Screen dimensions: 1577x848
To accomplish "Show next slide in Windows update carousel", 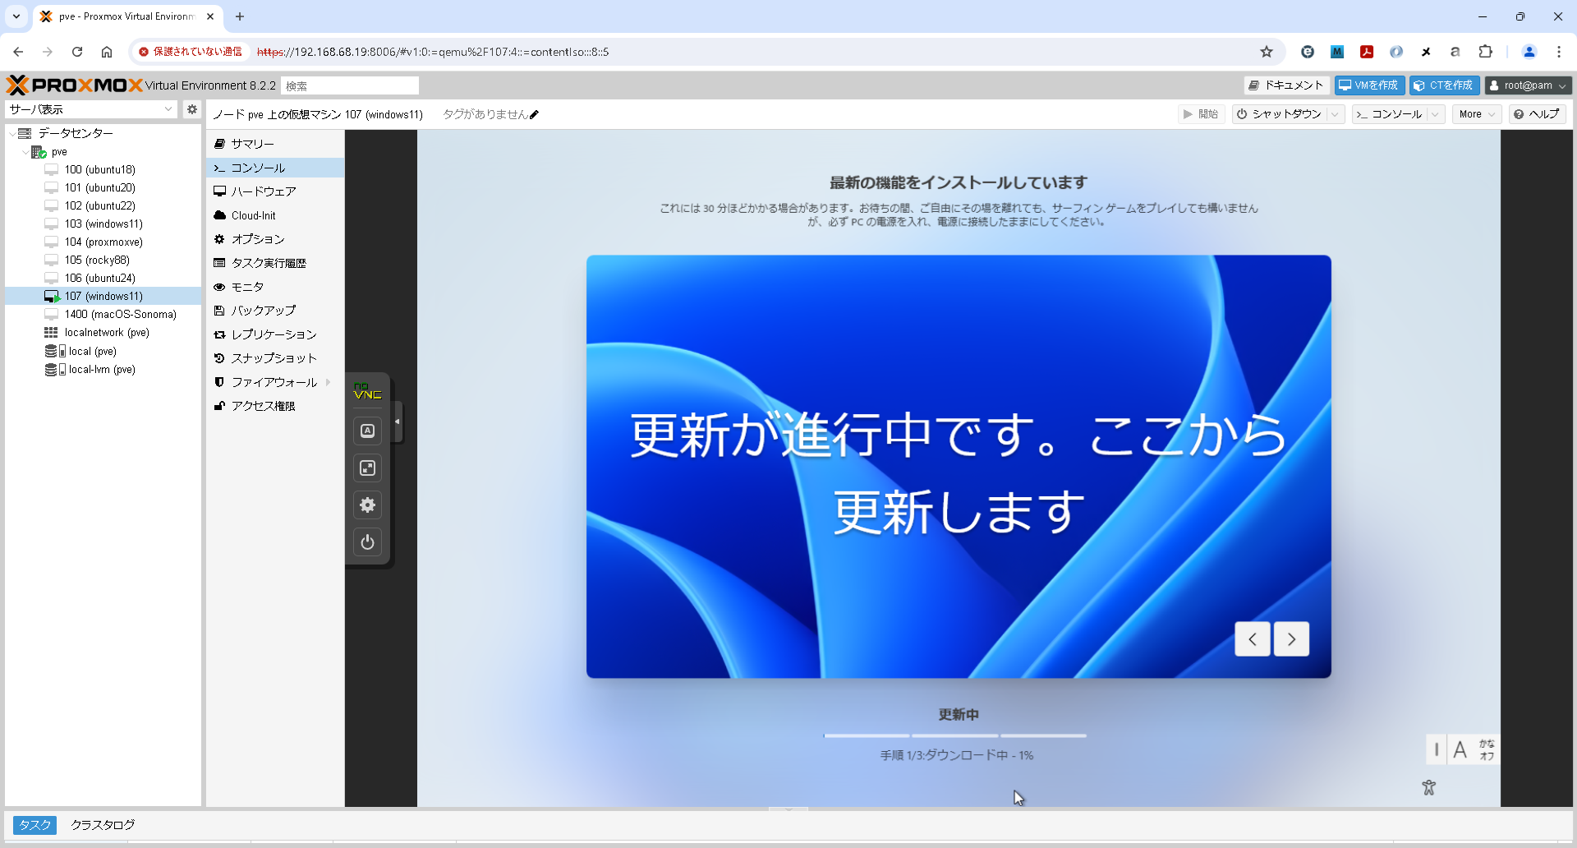I will (1291, 639).
